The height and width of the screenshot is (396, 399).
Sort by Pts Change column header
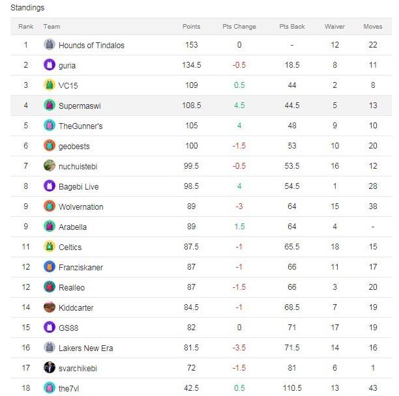click(239, 27)
